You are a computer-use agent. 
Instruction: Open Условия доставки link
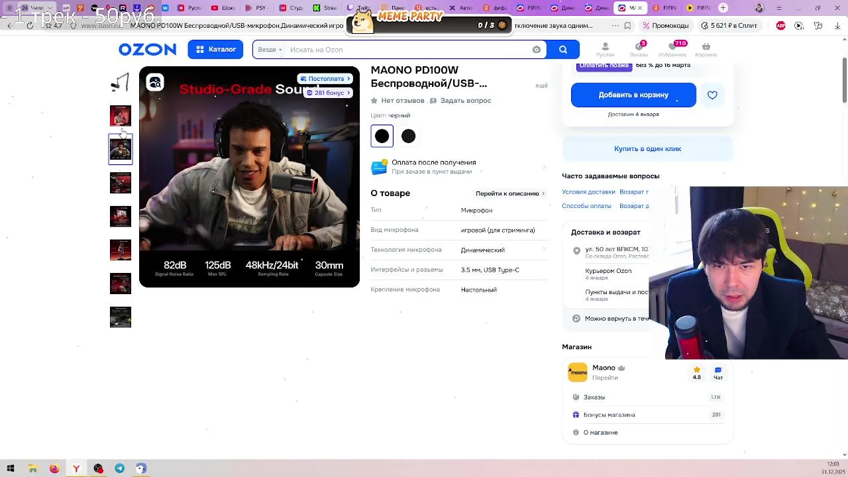coord(588,191)
